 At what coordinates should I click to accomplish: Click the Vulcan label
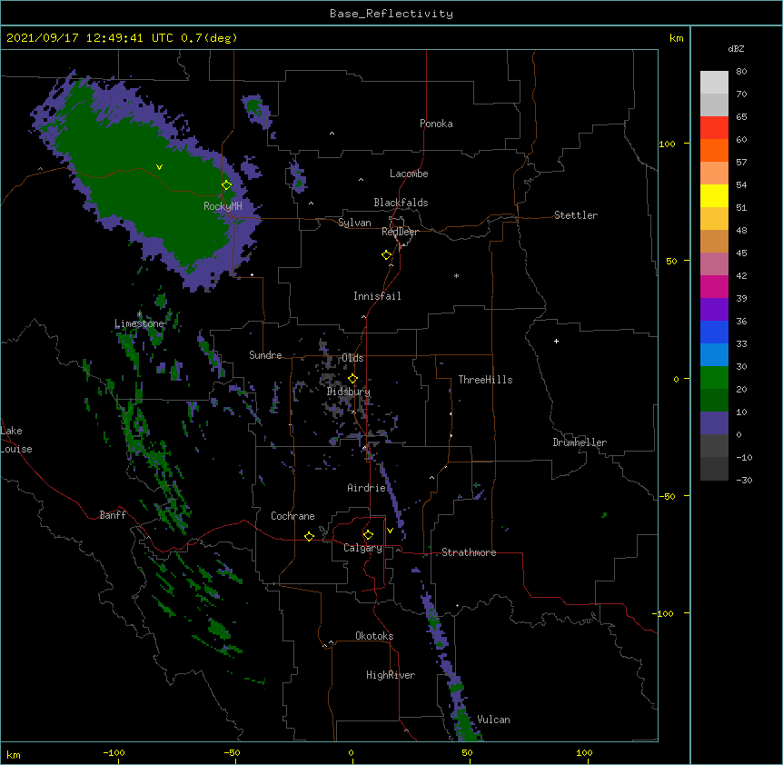click(493, 720)
